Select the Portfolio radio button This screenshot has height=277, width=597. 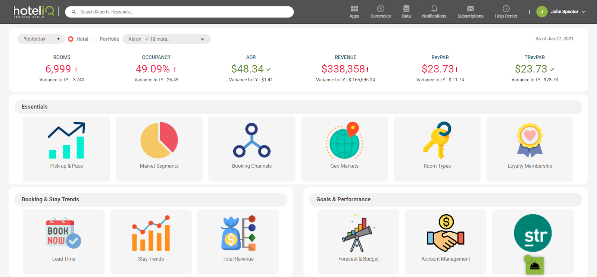[94, 39]
